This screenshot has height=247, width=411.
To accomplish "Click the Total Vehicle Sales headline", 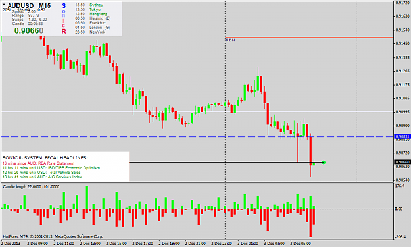I will pyautogui.click(x=41, y=173).
